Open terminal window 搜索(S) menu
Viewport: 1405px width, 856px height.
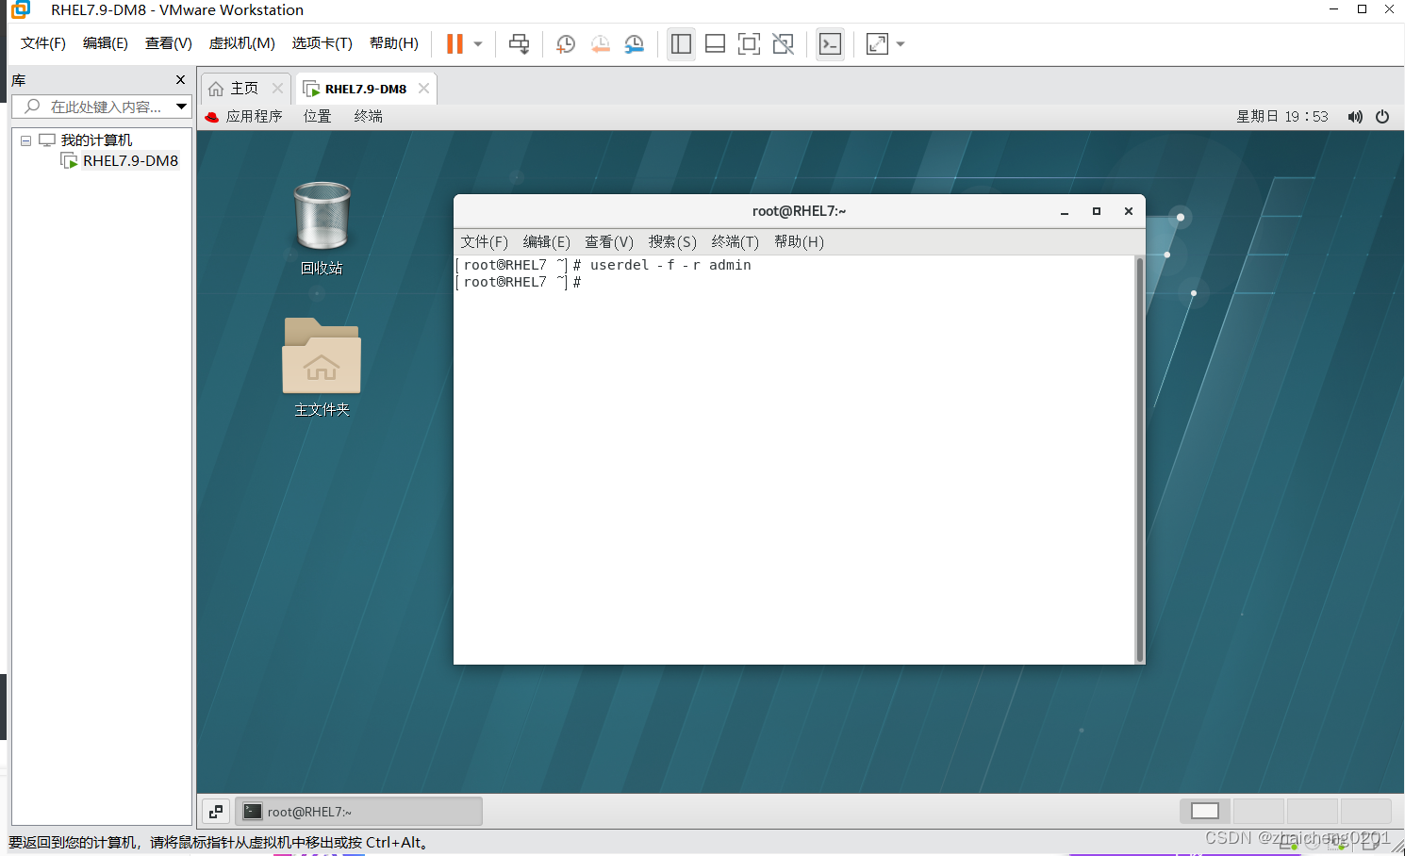coord(672,242)
